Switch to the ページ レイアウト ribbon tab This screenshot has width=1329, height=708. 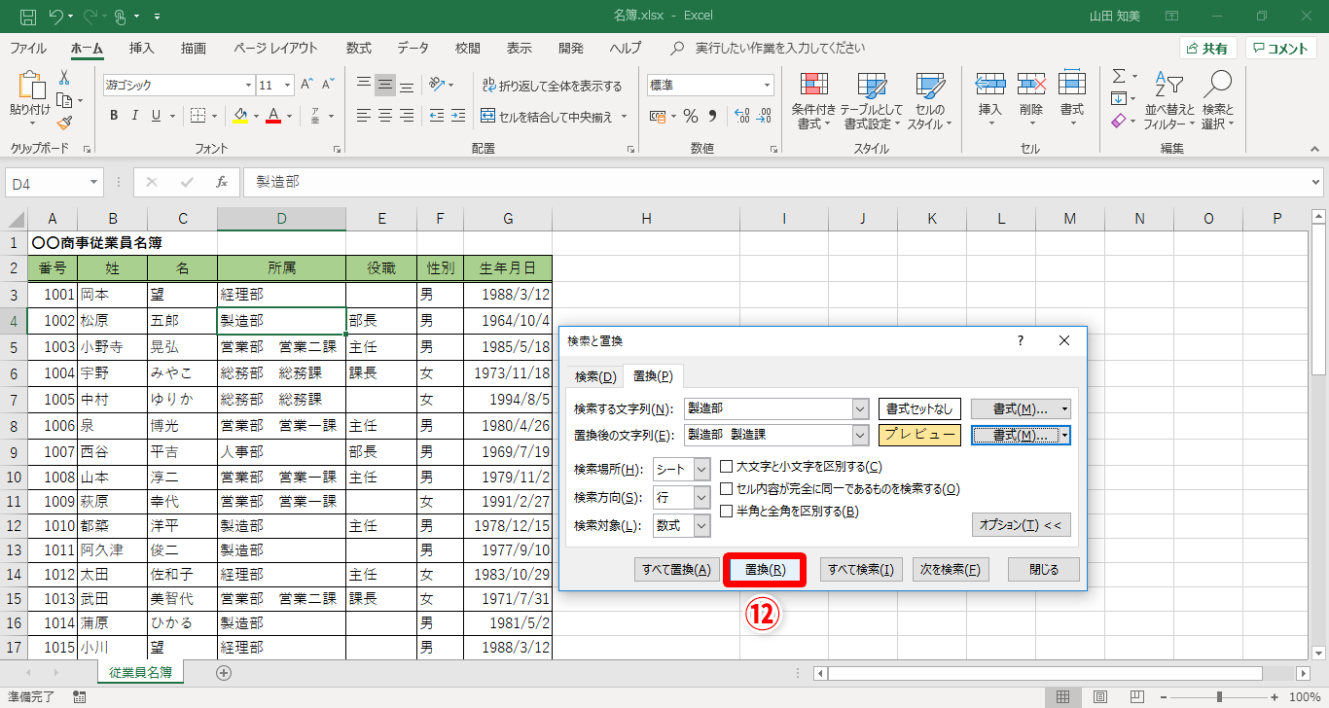(x=275, y=48)
